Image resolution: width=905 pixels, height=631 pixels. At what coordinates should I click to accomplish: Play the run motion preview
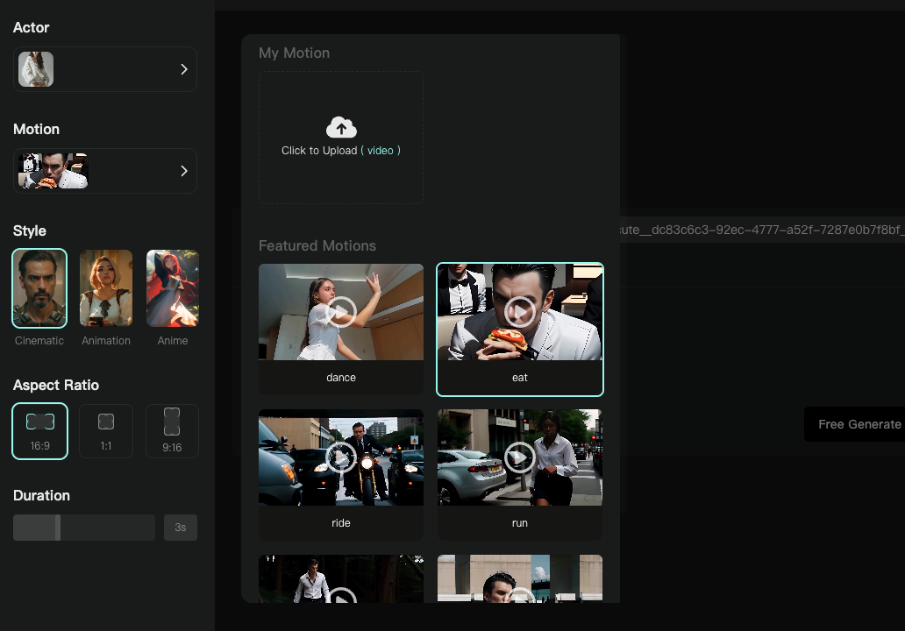[x=519, y=457]
